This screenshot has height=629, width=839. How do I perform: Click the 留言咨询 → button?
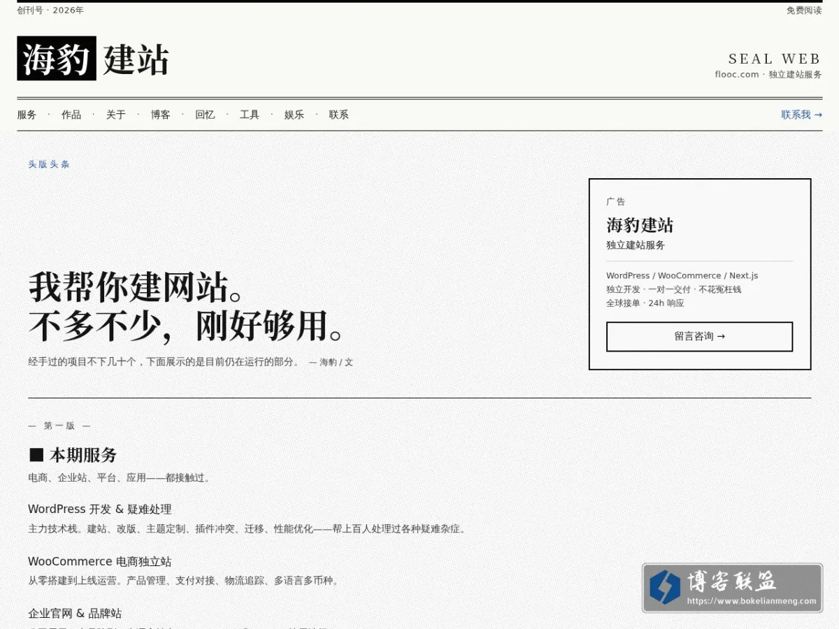point(699,336)
